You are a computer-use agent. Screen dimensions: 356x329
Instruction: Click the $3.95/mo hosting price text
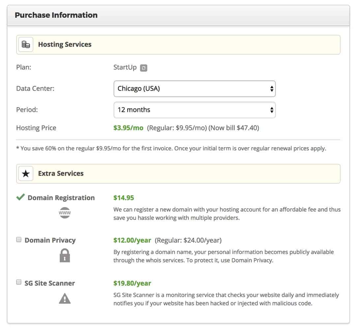pos(128,128)
